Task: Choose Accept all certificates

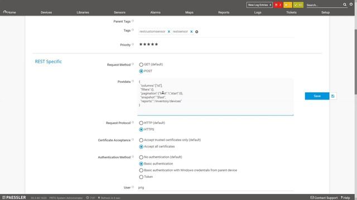Action: 141,147
